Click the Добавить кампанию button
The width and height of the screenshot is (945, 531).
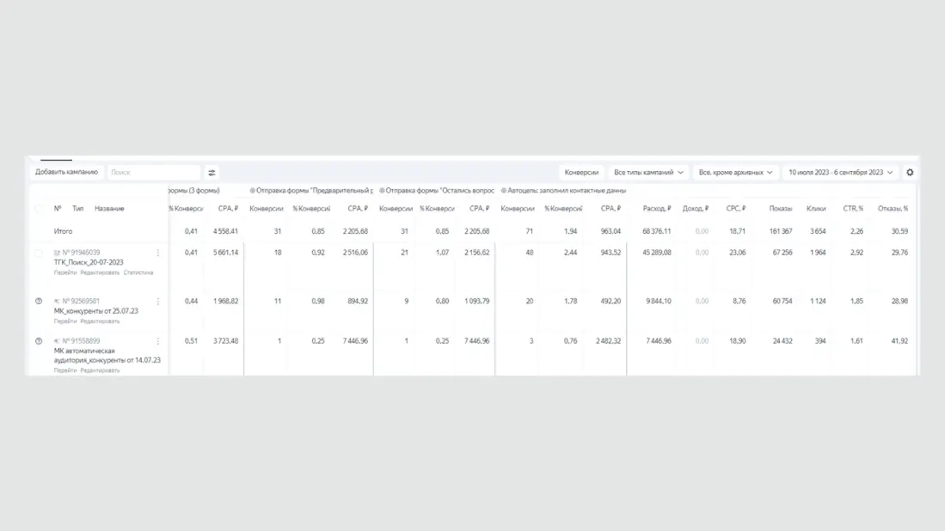pyautogui.click(x=66, y=172)
